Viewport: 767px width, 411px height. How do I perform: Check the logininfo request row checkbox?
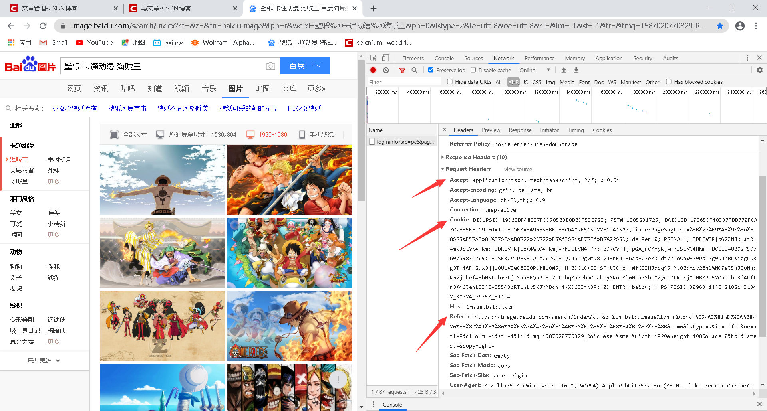(x=372, y=142)
